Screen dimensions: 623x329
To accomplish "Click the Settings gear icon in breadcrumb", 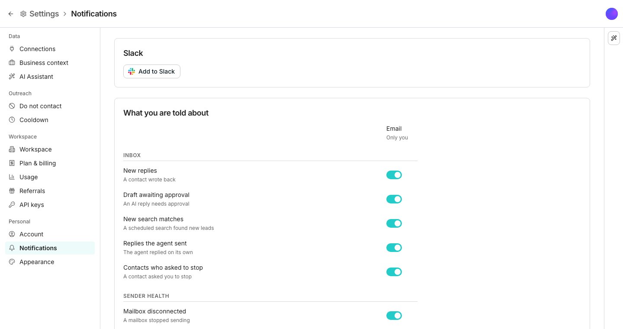I will tap(23, 14).
